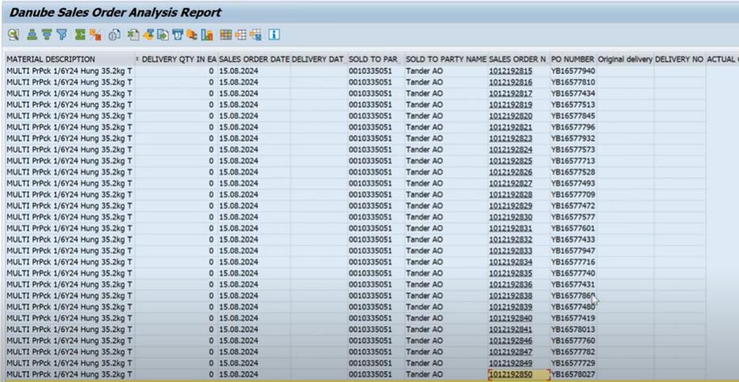Viewport: 739px width, 382px height.
Task: Open sales order 1012192829
Action: point(510,206)
